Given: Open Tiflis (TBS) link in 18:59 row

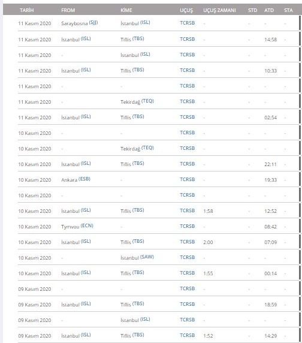Looking at the screenshot, I should click(132, 304).
